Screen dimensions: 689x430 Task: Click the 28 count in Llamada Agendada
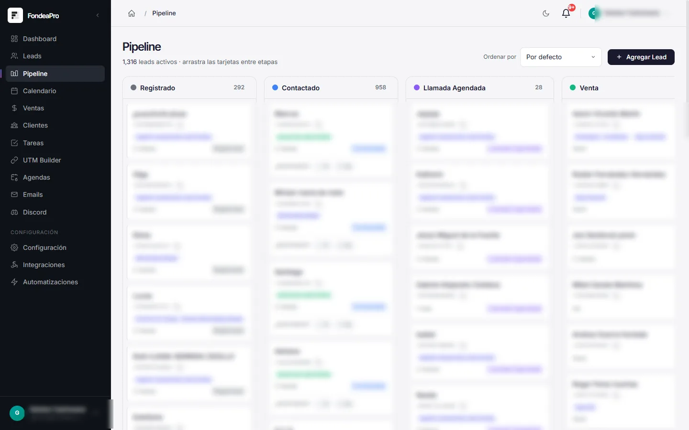(x=539, y=87)
